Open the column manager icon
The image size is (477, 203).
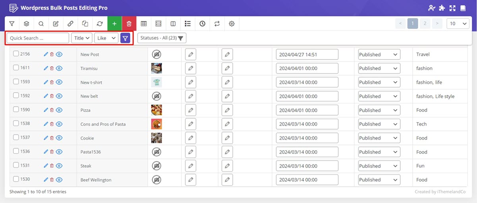pyautogui.click(x=158, y=24)
